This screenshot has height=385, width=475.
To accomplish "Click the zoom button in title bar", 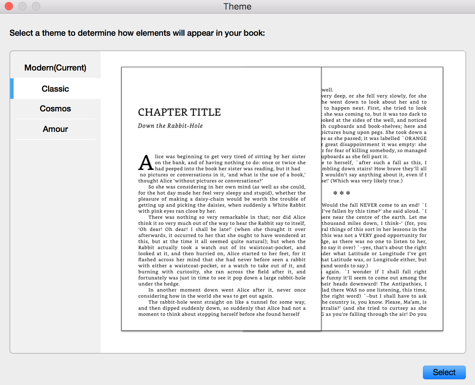I will click(36, 6).
